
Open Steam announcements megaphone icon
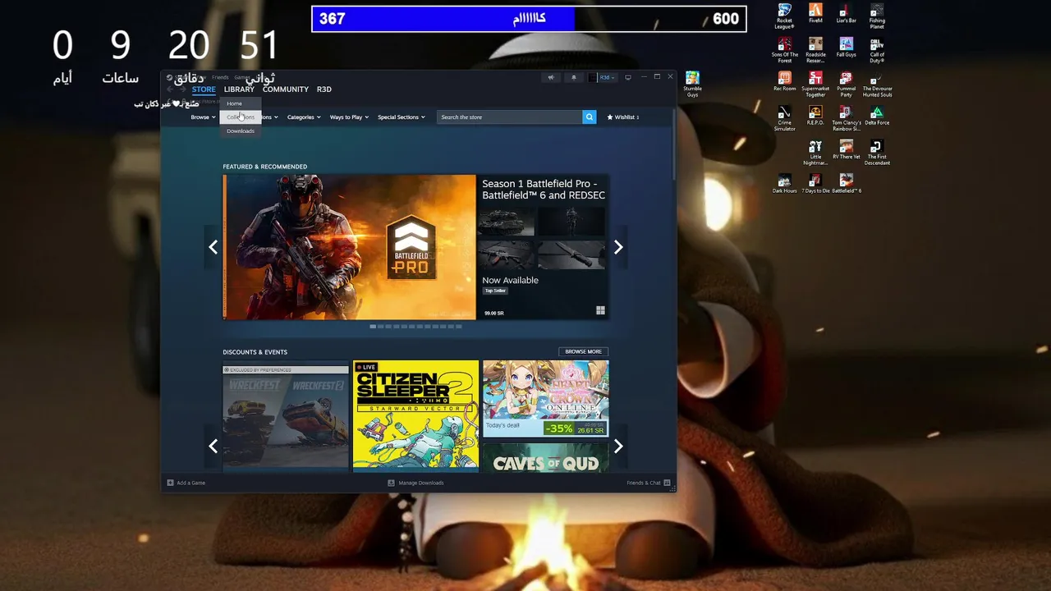pyautogui.click(x=551, y=77)
